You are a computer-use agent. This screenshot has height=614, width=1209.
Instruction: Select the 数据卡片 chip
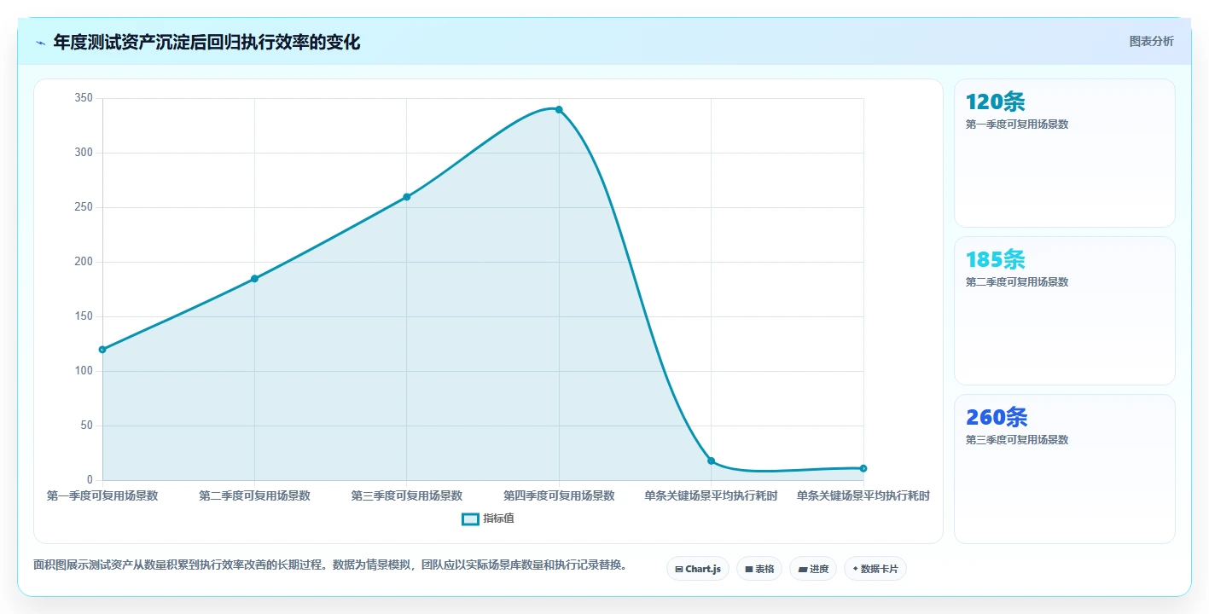point(875,569)
